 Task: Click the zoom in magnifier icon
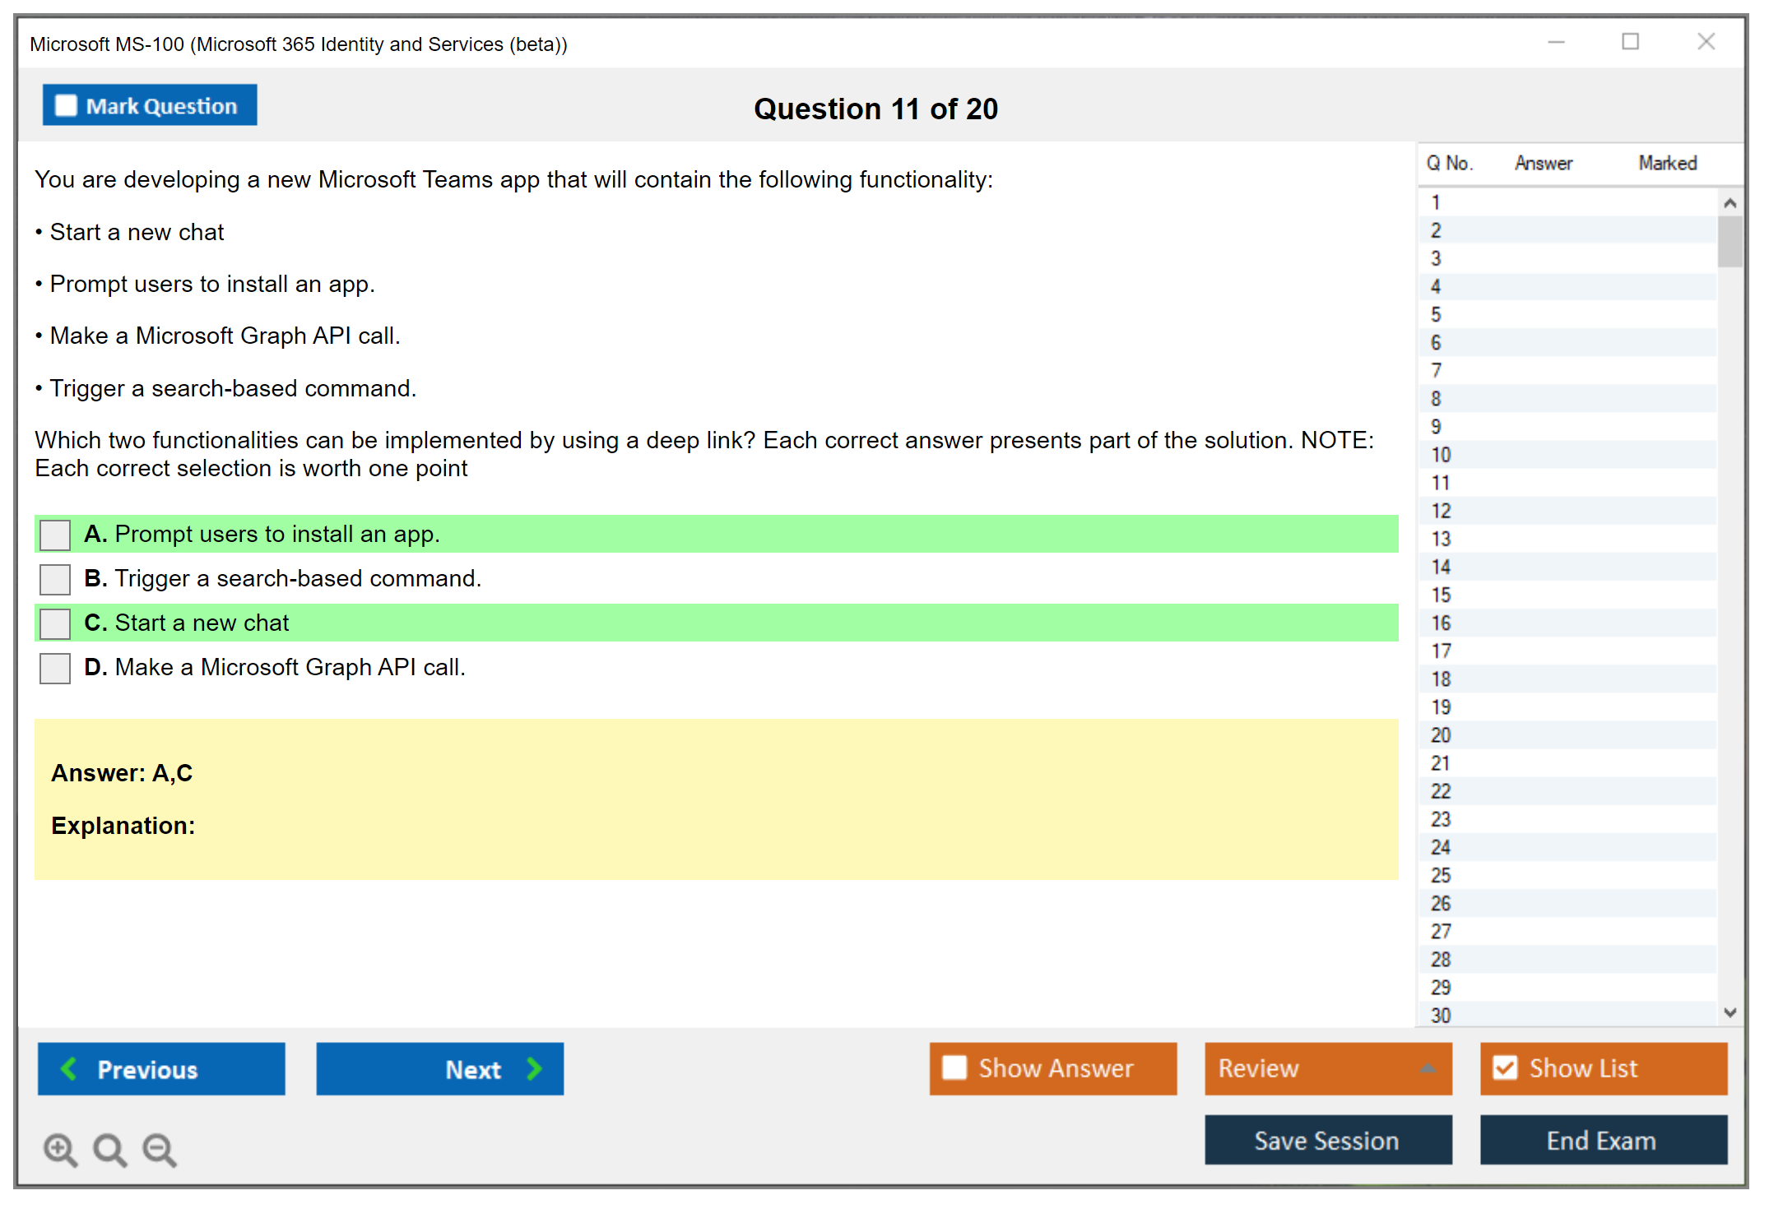[x=59, y=1149]
